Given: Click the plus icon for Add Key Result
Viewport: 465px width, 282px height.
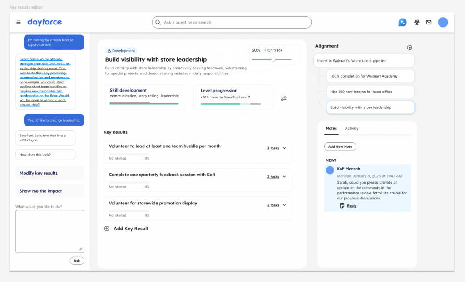Looking at the screenshot, I should 107,229.
